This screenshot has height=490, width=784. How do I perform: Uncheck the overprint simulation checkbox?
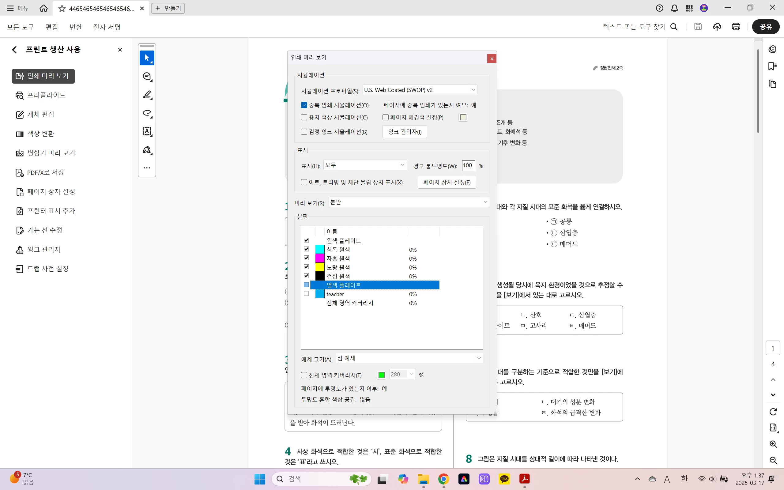tap(304, 105)
